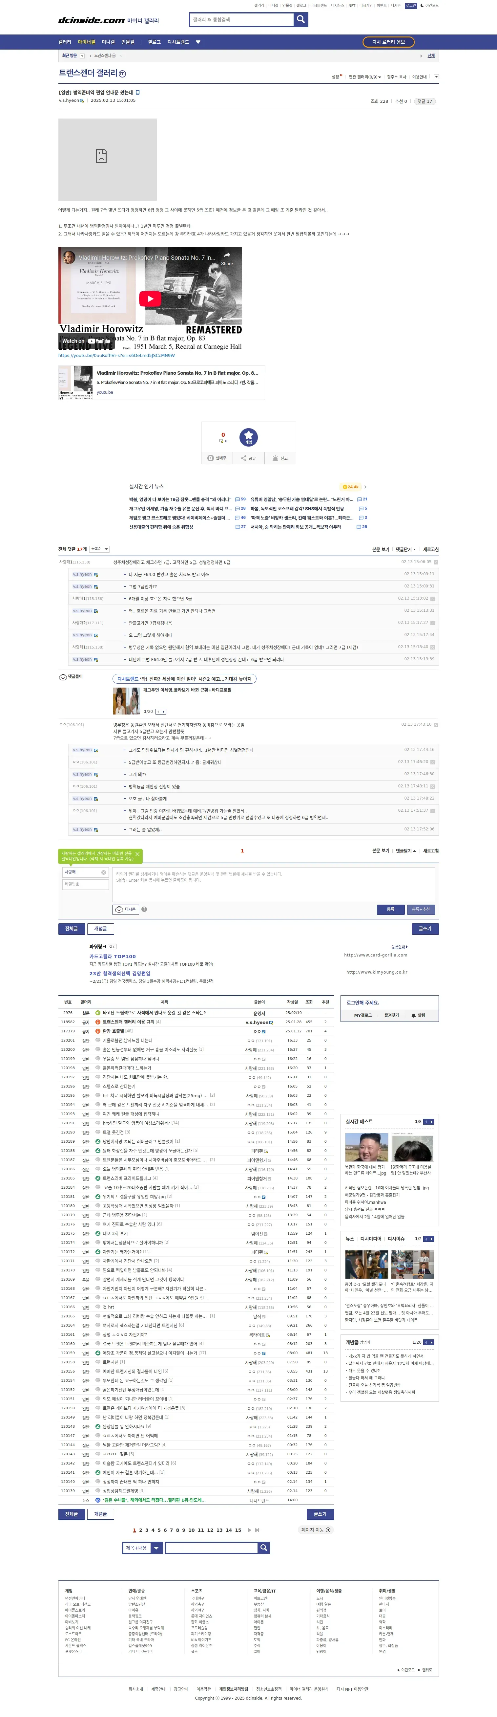Open menu box on ㅇㅇ 17:46:20 reply
Viewport: 497px width, 1717px height.
pyautogui.click(x=432, y=762)
